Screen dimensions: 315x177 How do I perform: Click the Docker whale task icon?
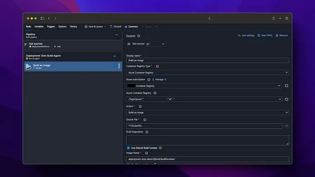click(x=28, y=66)
